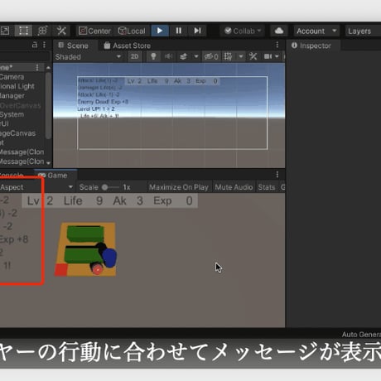Toggle hidden objects visibility counter

pos(211,56)
